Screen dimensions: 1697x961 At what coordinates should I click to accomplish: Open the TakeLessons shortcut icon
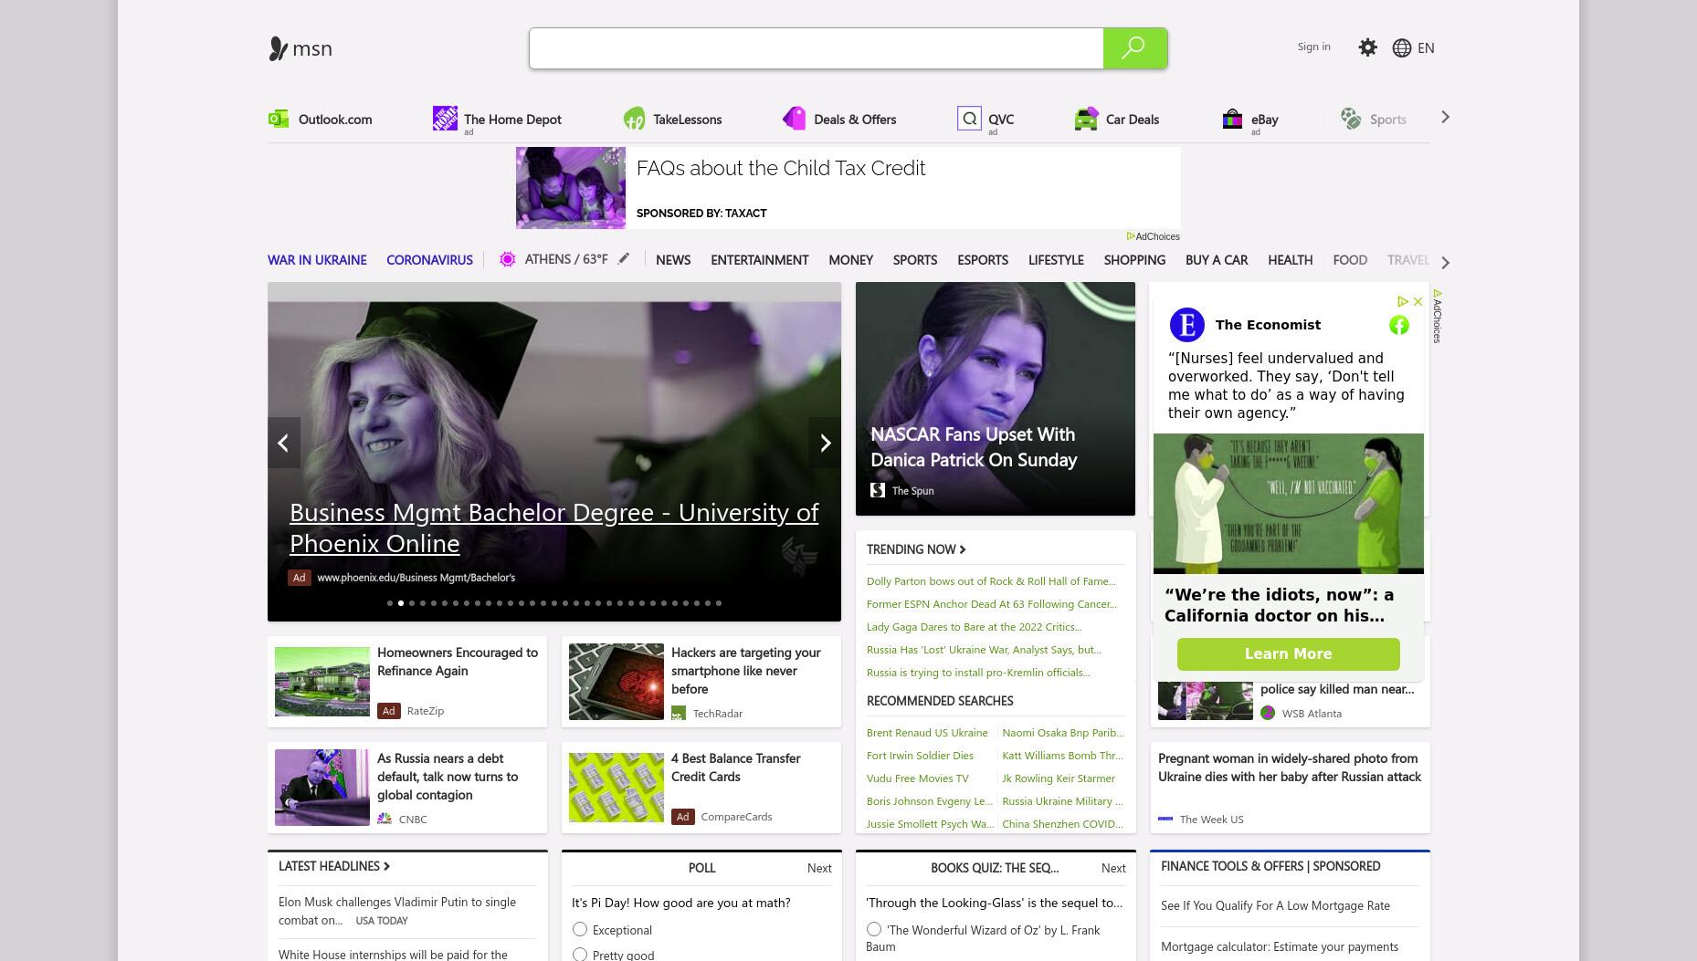pos(634,119)
